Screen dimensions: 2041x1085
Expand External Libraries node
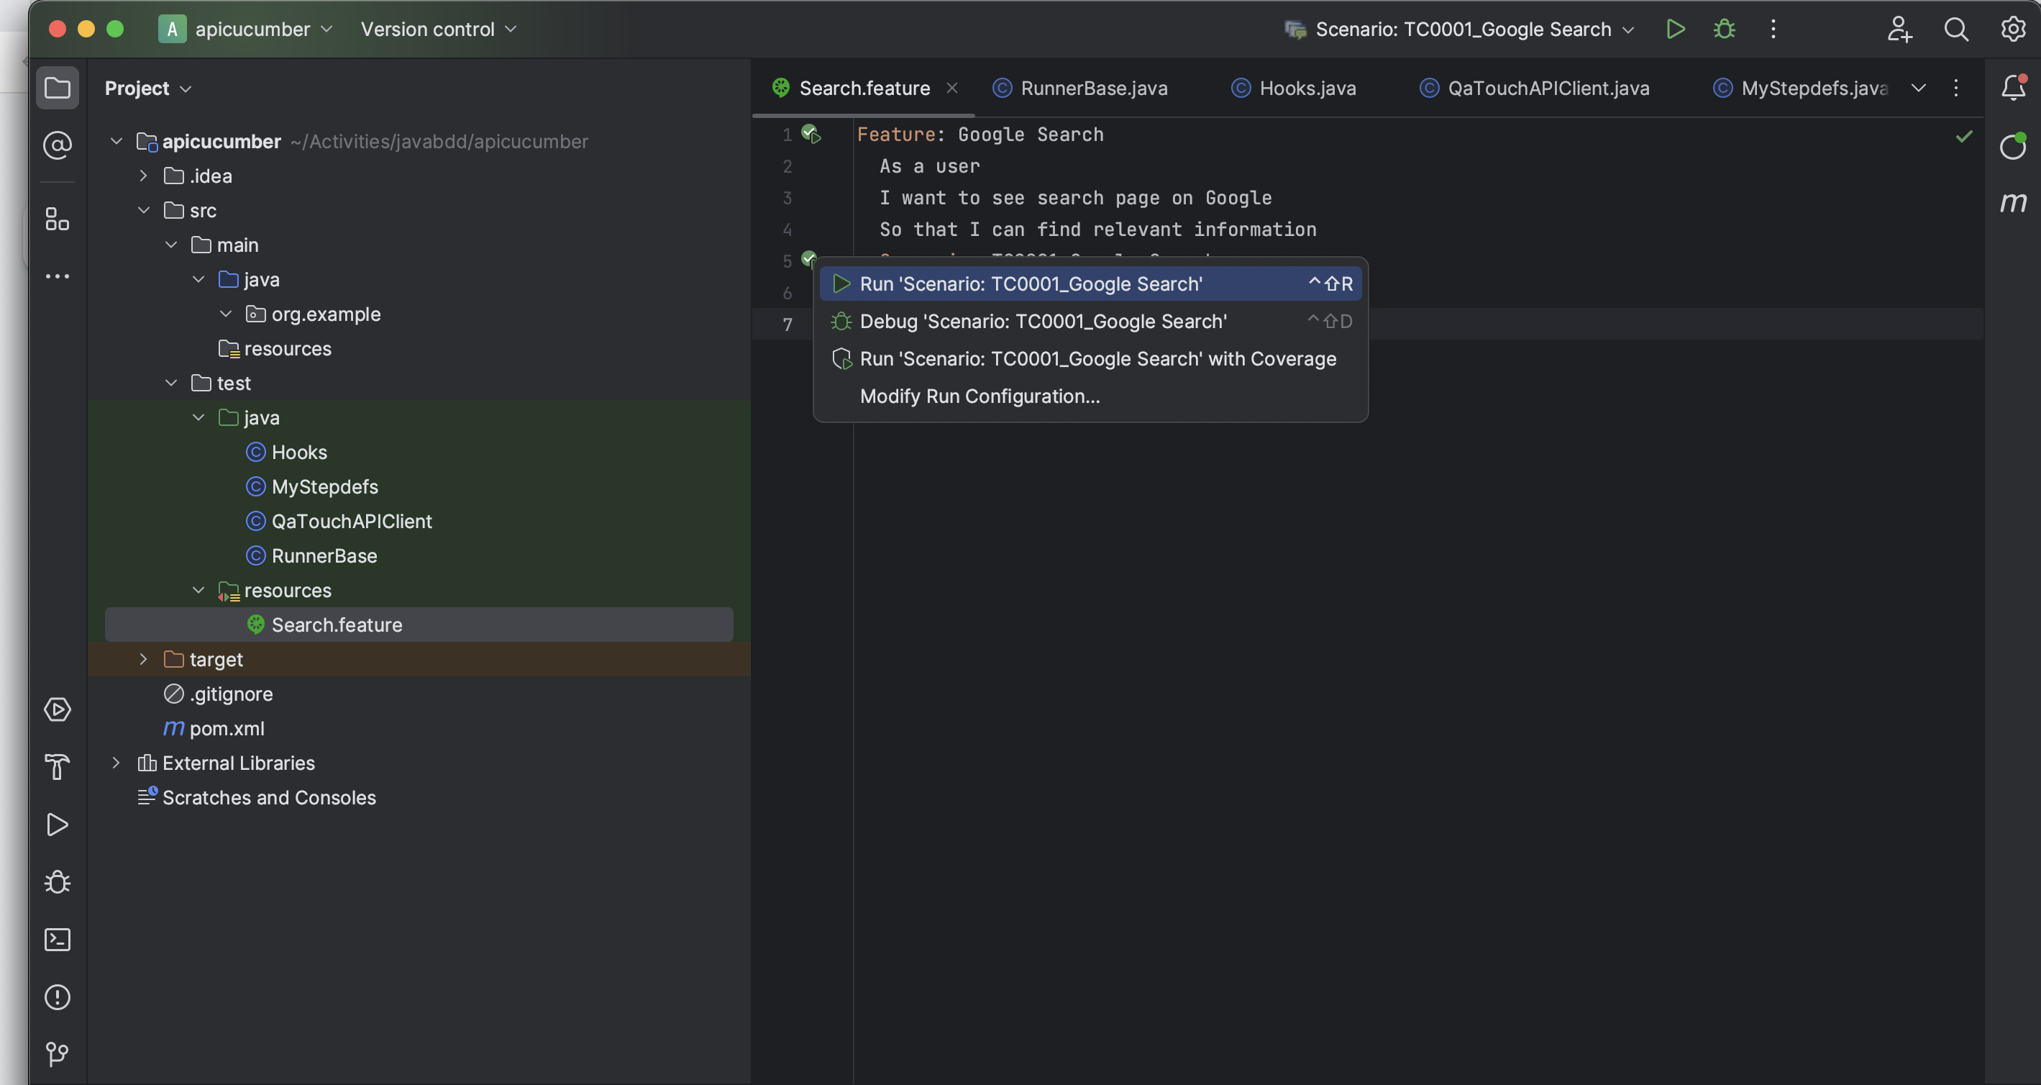click(x=117, y=763)
